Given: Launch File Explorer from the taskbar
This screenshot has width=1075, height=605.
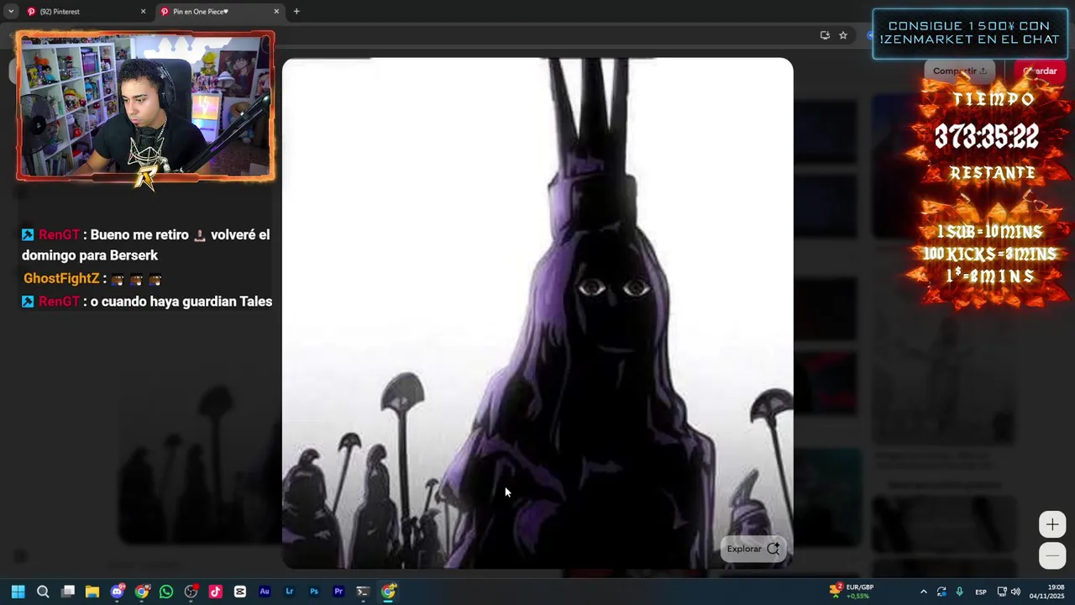Looking at the screenshot, I should 92,592.
